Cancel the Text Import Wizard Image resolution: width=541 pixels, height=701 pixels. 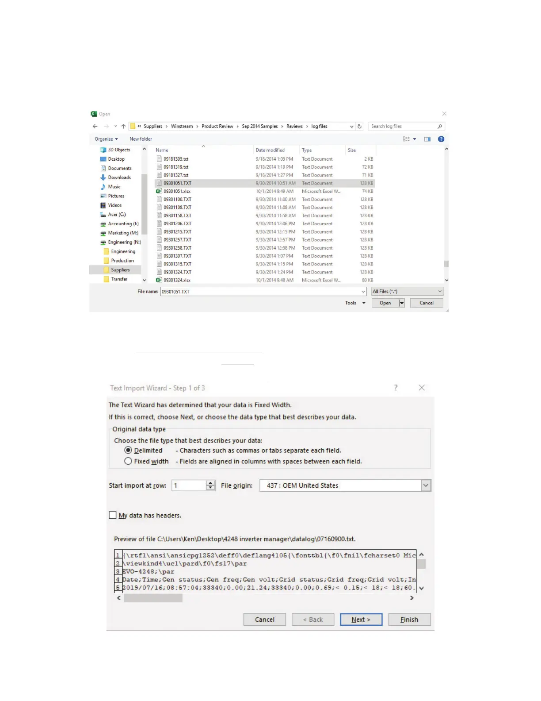pyautogui.click(x=265, y=620)
